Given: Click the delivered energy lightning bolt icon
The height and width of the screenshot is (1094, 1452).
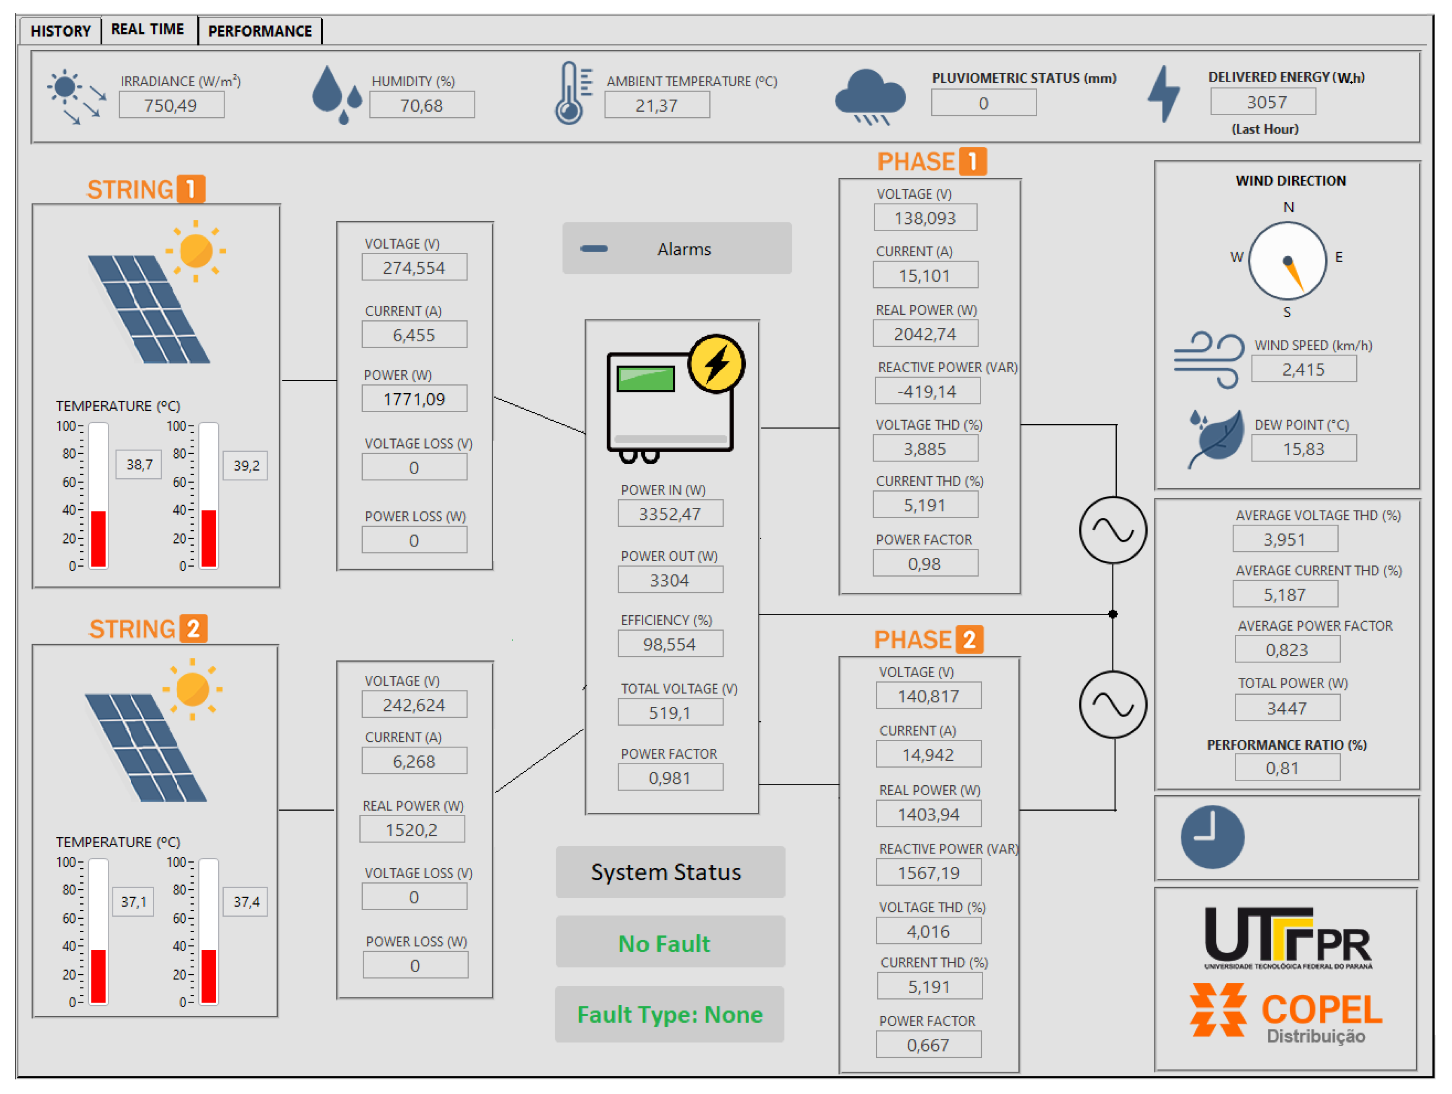Looking at the screenshot, I should click(x=1164, y=94).
